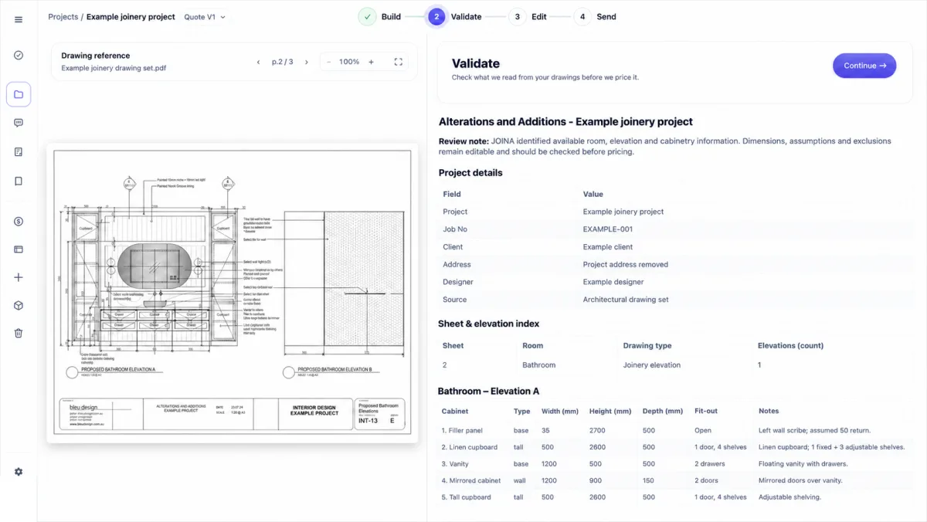Viewport: 927px width, 522px height.
Task: Click Filler panel height value 2700
Action: coord(598,430)
